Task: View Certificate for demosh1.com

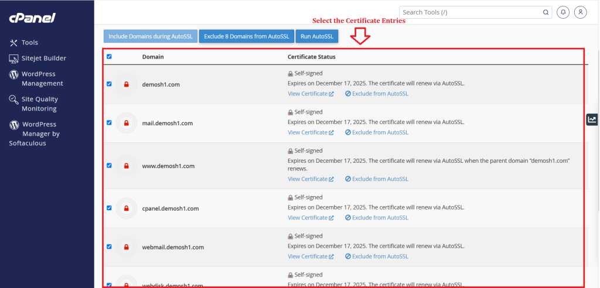Action: 311,94
